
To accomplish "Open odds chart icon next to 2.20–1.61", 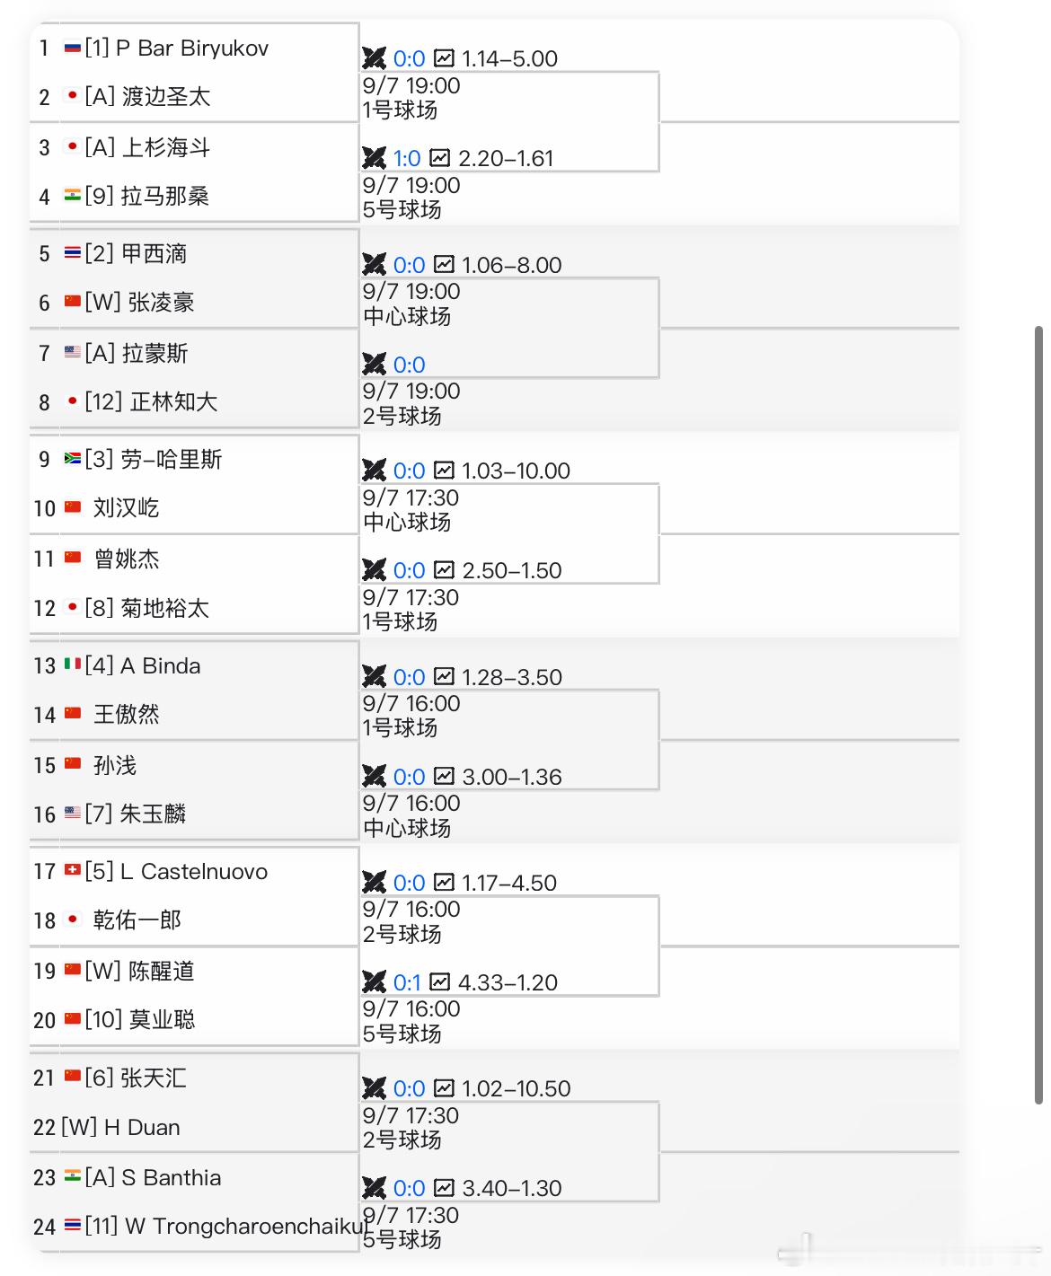I will [439, 158].
